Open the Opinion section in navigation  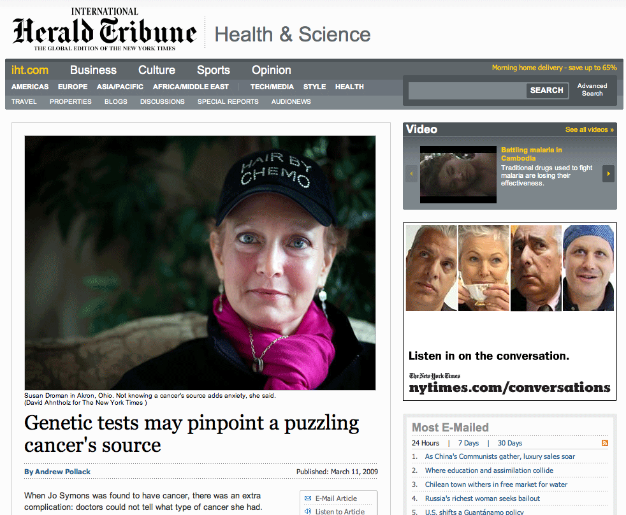pos(271,70)
